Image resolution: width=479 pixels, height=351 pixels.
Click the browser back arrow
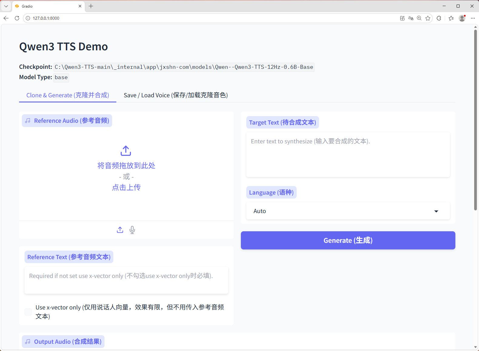click(x=6, y=18)
